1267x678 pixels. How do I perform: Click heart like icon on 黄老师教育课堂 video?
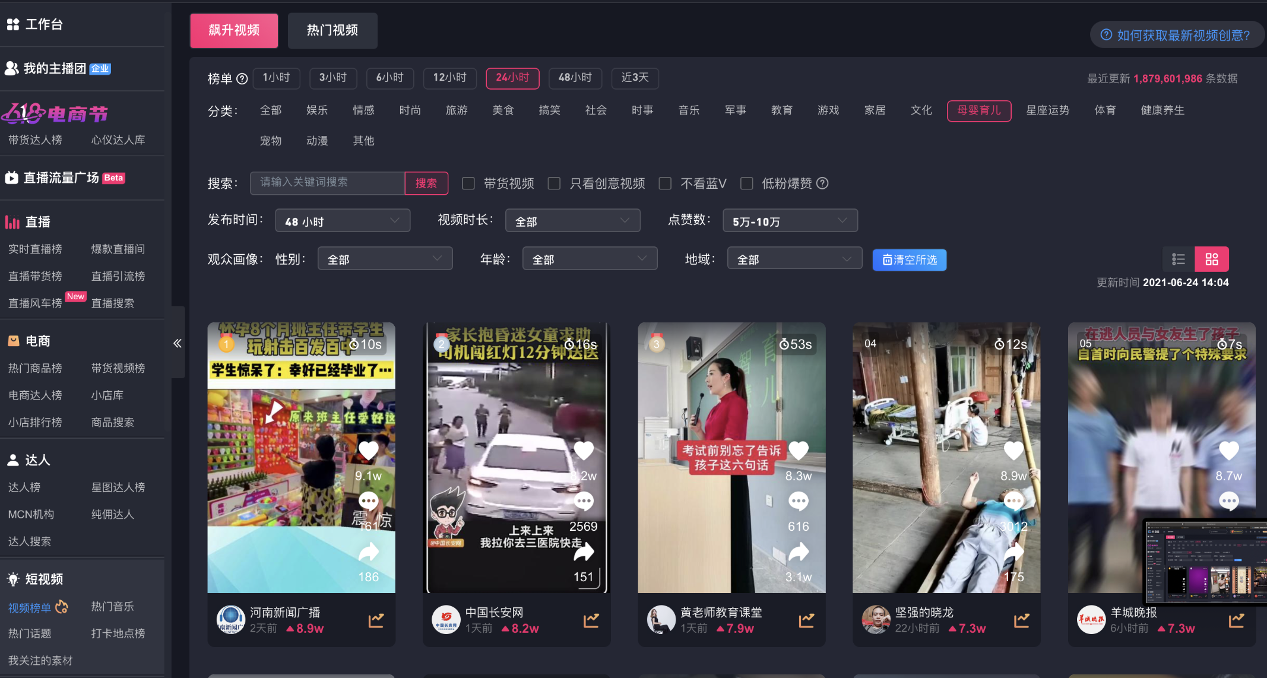click(799, 451)
